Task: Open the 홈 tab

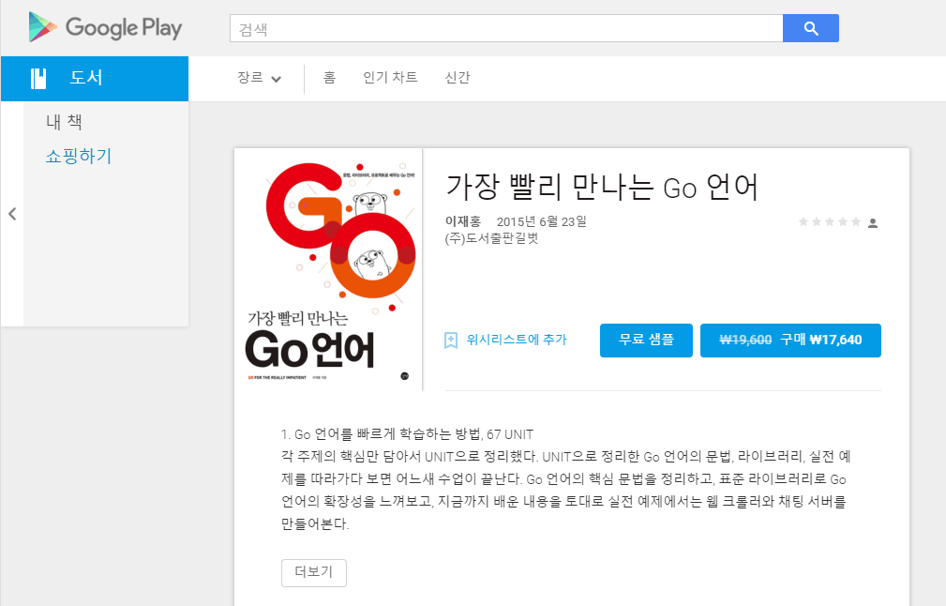Action: click(x=329, y=78)
